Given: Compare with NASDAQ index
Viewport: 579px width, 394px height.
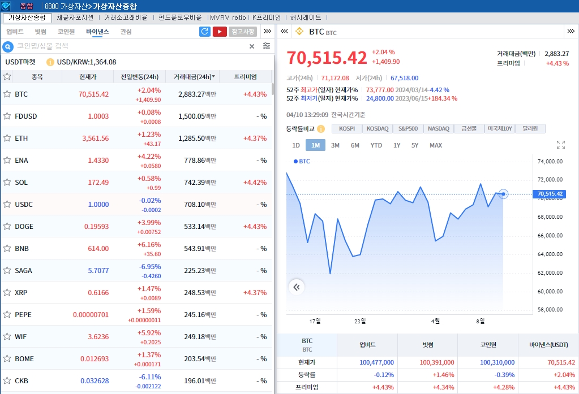Looking at the screenshot, I should click(439, 128).
